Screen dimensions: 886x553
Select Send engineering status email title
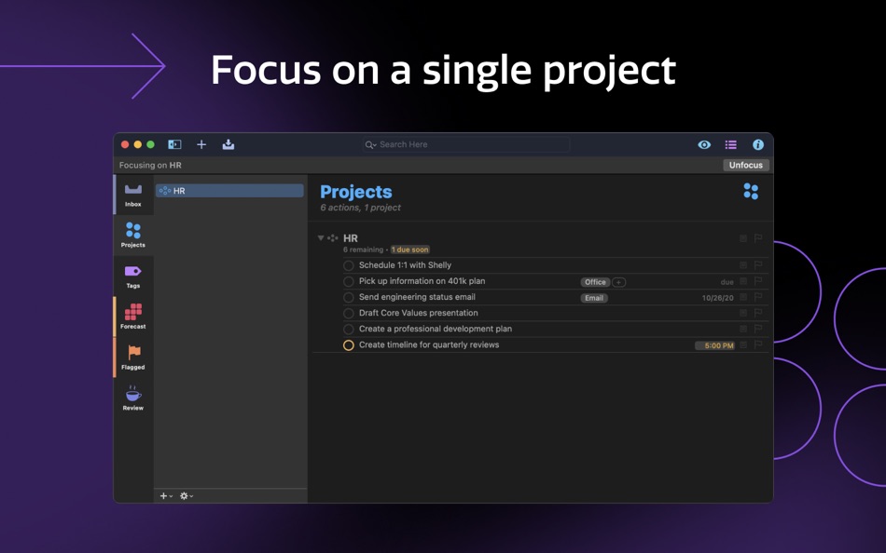point(417,297)
